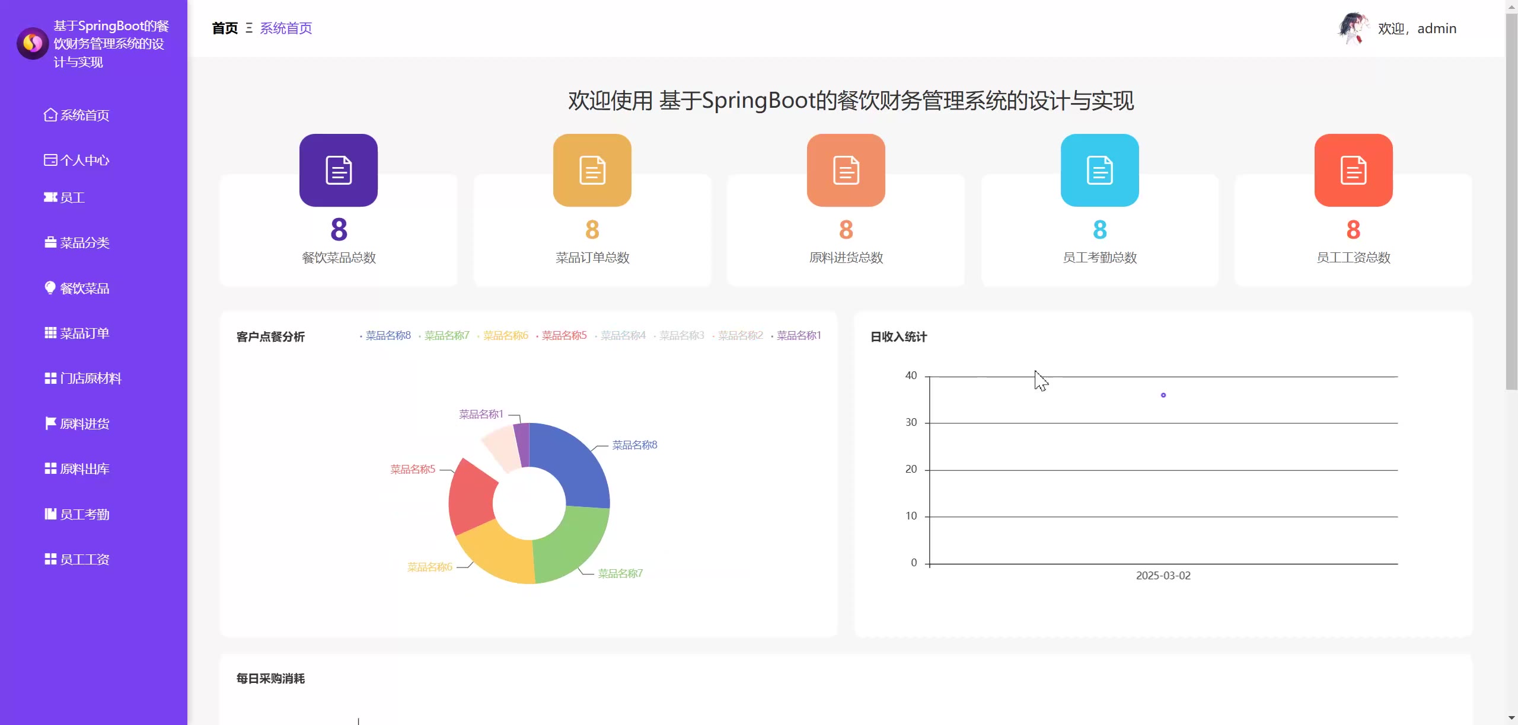Click the cyan 员工考勤总数 document icon
The width and height of the screenshot is (1518, 725).
point(1100,171)
